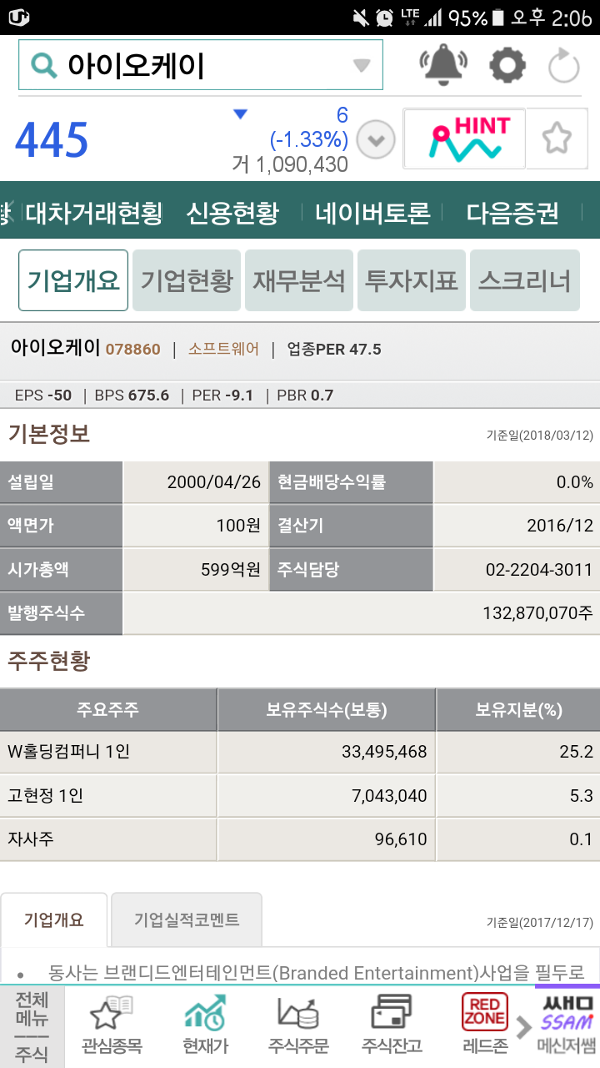Open the settings gear

click(x=507, y=65)
